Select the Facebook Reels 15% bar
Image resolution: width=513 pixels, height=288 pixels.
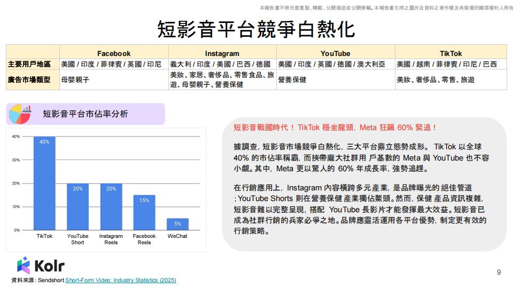point(144,213)
